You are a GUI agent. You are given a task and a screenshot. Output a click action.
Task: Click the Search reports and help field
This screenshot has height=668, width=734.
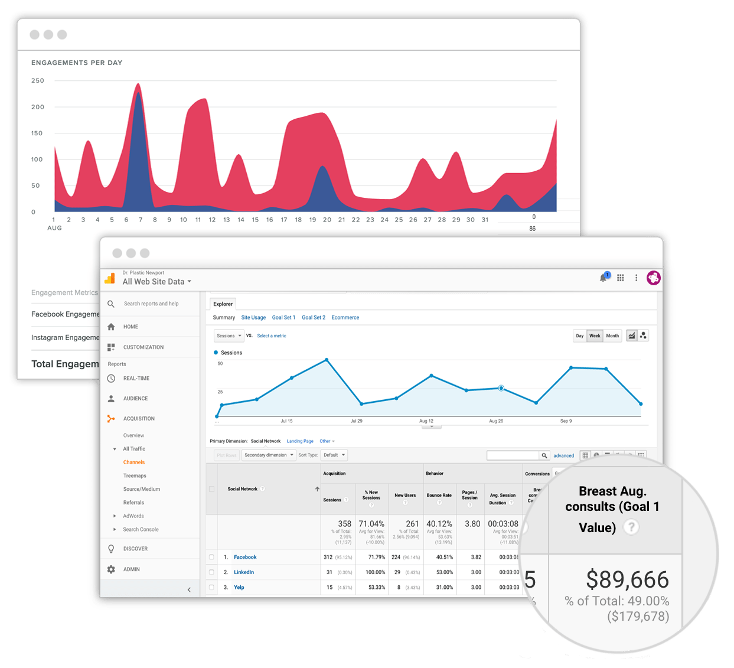pyautogui.click(x=151, y=304)
